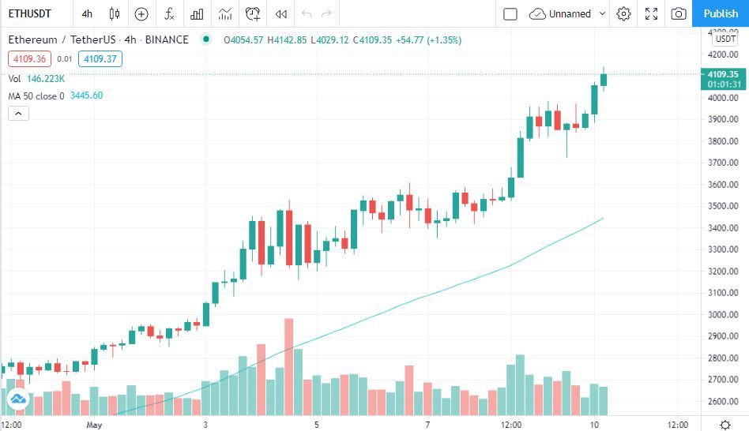Screen dimensions: 749x431
Task: Open the 4h timeframe interval dropdown
Action: (87, 13)
